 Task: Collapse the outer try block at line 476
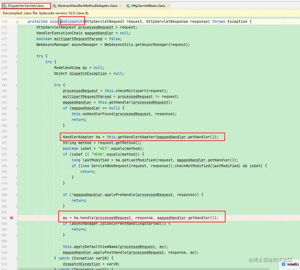point(17,56)
